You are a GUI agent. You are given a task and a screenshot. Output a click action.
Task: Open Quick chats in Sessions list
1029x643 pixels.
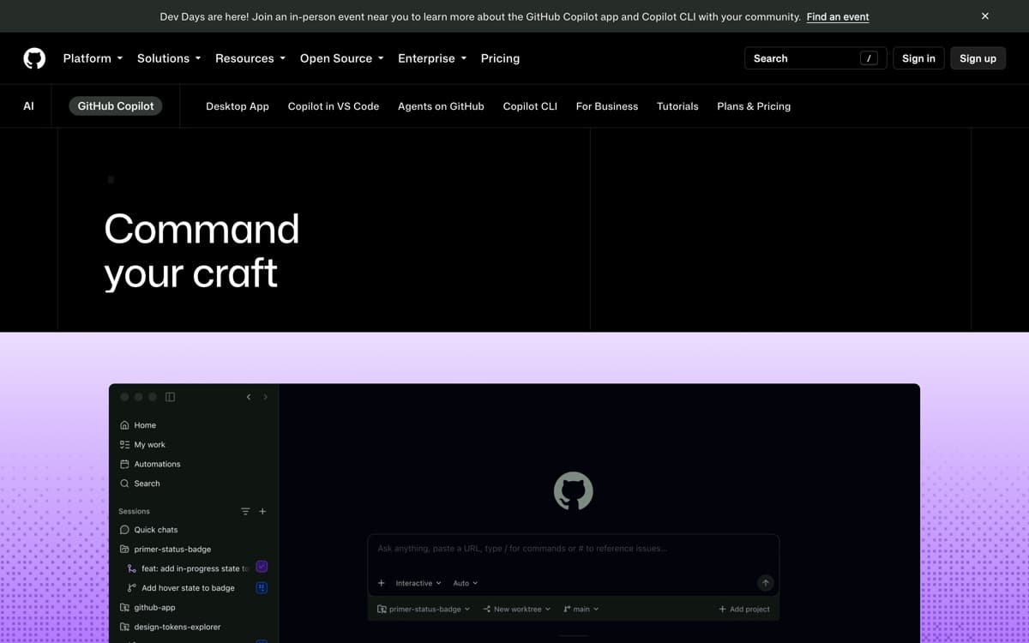click(148, 530)
